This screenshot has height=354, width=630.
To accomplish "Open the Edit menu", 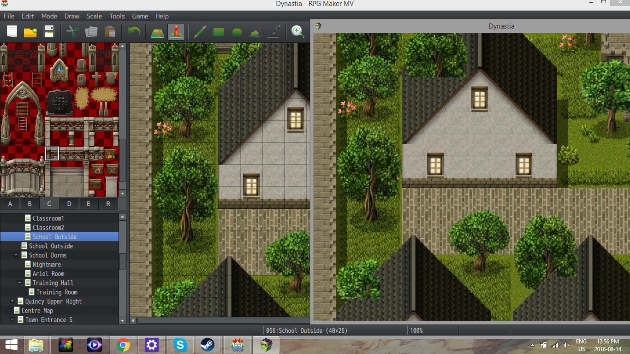I will tap(28, 16).
